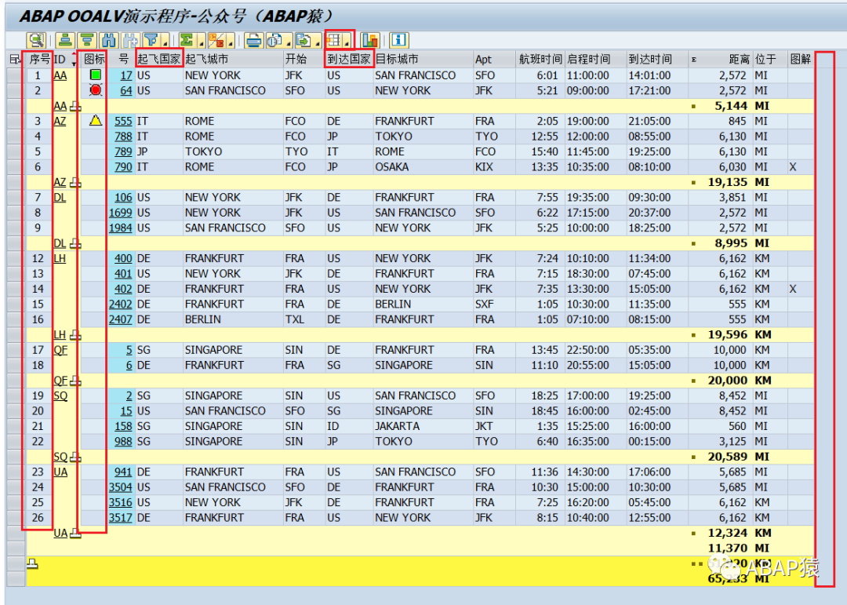Click the X 图解 cell in row 14
Screen dimensions: 847x605
(801, 290)
